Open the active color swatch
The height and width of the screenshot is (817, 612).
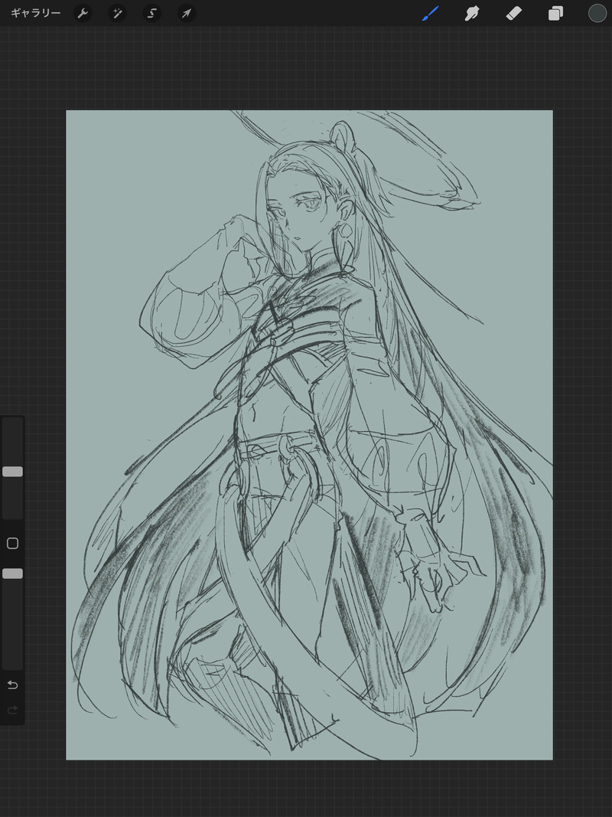(x=597, y=13)
